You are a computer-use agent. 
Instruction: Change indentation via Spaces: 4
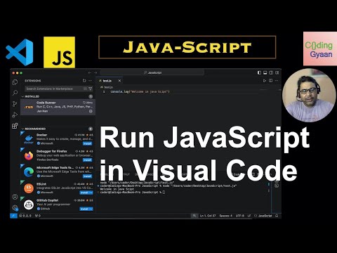pos(226,216)
